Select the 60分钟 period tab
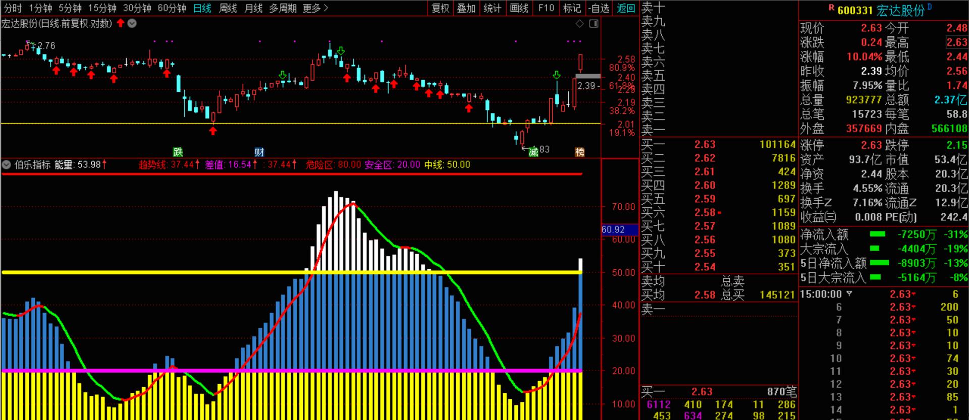The width and height of the screenshot is (969, 420). (x=172, y=9)
